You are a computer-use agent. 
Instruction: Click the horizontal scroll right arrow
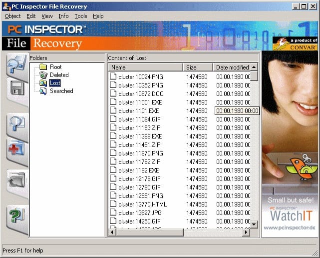coord(246,232)
